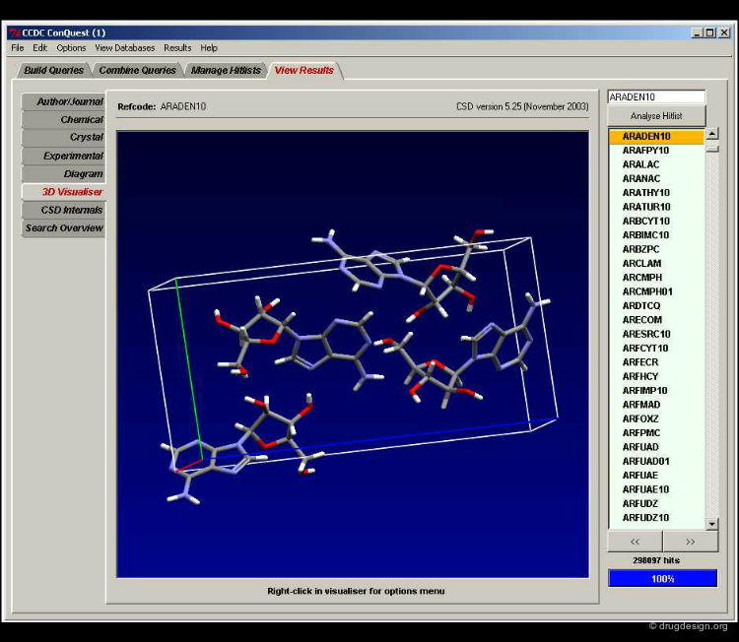Select ARFUDZ10 in the hitlist
Screen dimensions: 739x642
[656, 518]
